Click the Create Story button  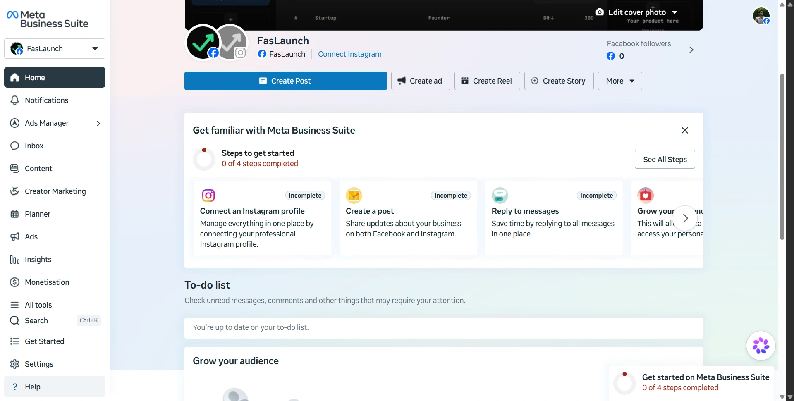click(559, 81)
